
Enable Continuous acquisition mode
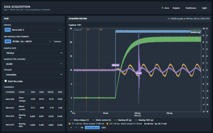(x=191, y=8)
